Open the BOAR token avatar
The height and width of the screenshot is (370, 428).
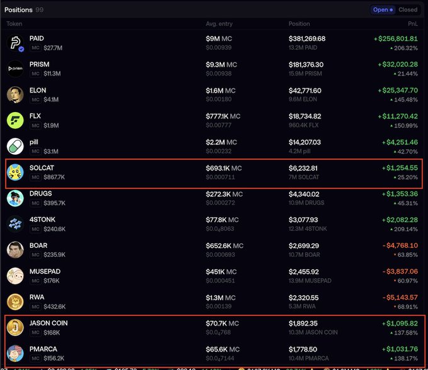pyautogui.click(x=15, y=250)
